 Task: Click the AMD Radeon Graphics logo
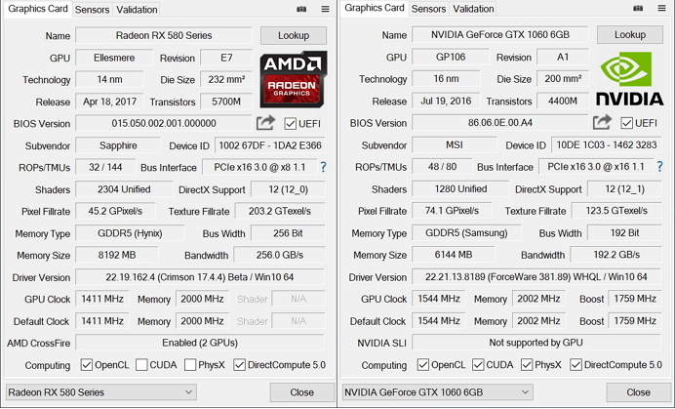pyautogui.click(x=294, y=78)
